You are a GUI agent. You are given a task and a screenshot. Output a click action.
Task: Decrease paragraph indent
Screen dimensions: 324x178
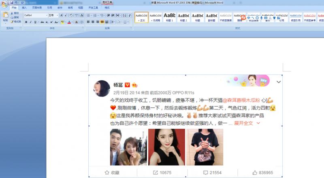tap(108, 15)
